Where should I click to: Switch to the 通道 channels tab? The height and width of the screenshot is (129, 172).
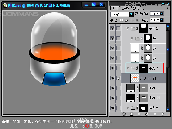[125, 8]
